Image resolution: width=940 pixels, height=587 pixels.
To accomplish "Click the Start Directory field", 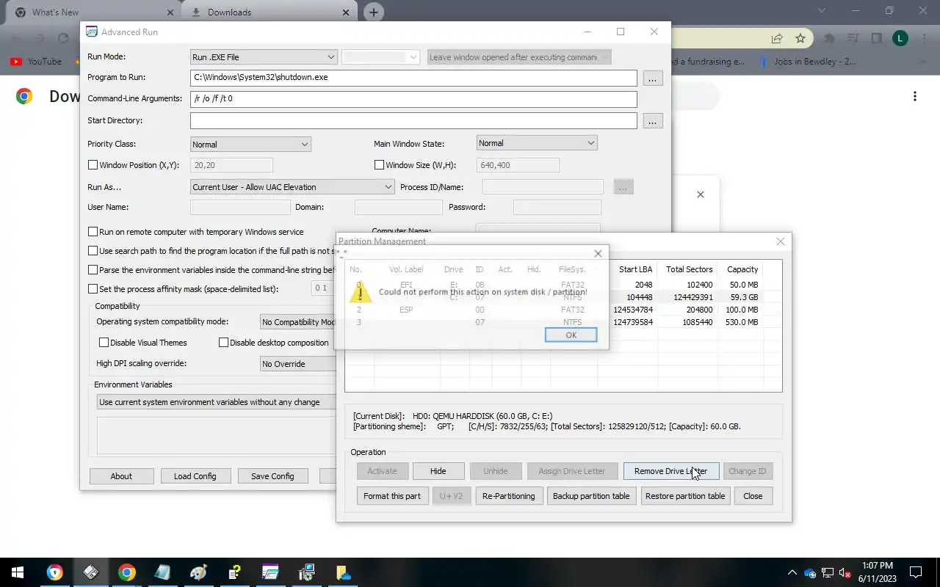I will [413, 120].
